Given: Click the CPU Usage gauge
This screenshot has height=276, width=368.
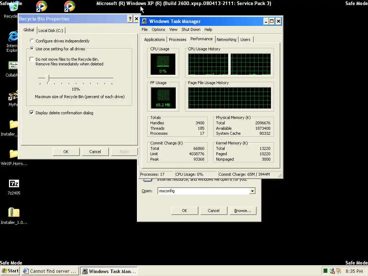Looking at the screenshot, I should coord(163,64).
